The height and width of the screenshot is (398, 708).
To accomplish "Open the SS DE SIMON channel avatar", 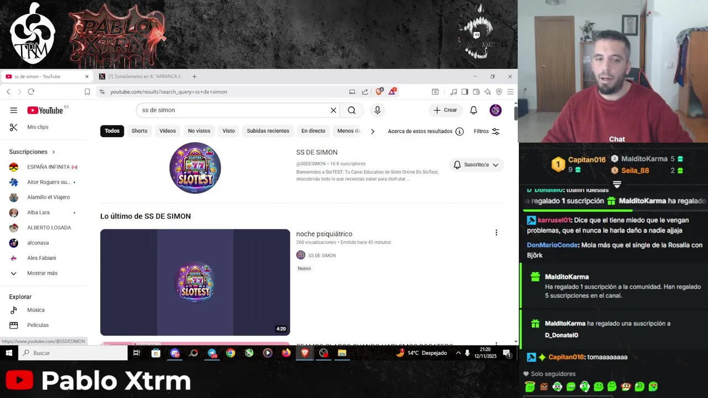I will pyautogui.click(x=195, y=168).
